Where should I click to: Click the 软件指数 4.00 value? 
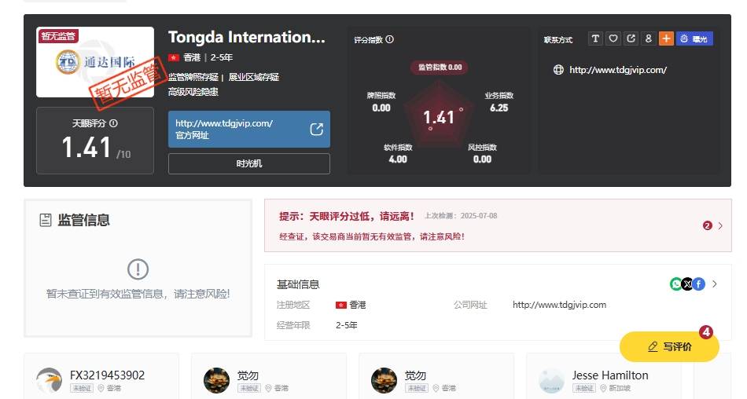pyautogui.click(x=398, y=159)
